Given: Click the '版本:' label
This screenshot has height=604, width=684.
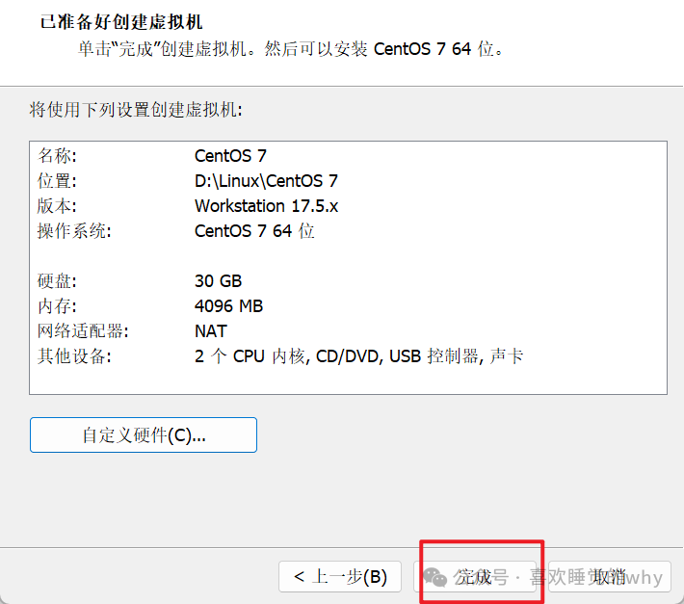Looking at the screenshot, I should click(x=57, y=206).
